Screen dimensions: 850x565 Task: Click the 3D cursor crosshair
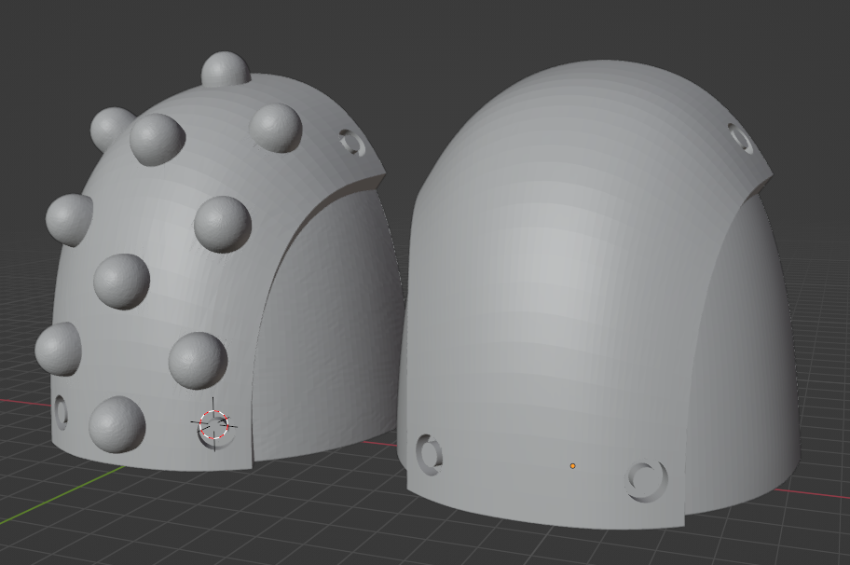[213, 426]
